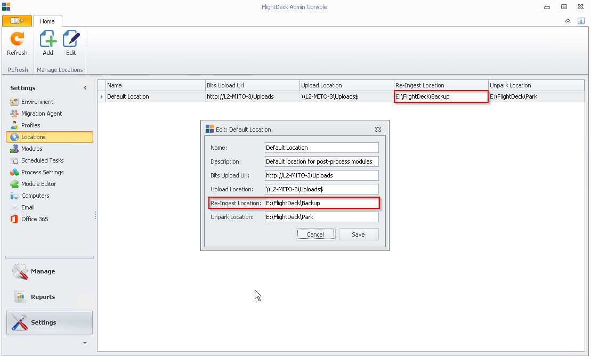The height and width of the screenshot is (356, 591).
Task: Open Office 365 settings
Action: tap(35, 219)
